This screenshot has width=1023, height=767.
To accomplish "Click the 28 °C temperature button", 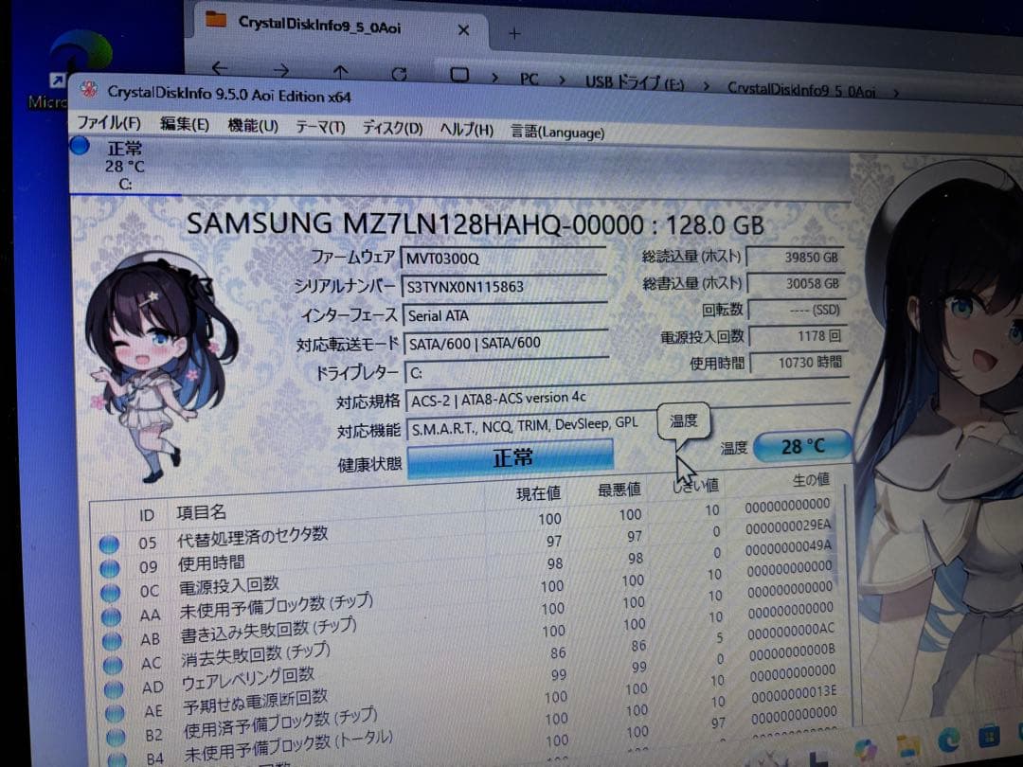I will pos(803,446).
